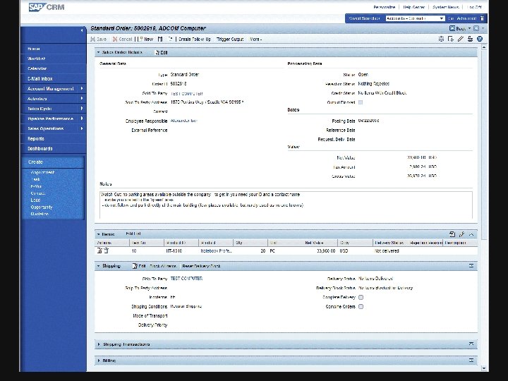Toggle the Output Blocked checkbox

(361, 102)
